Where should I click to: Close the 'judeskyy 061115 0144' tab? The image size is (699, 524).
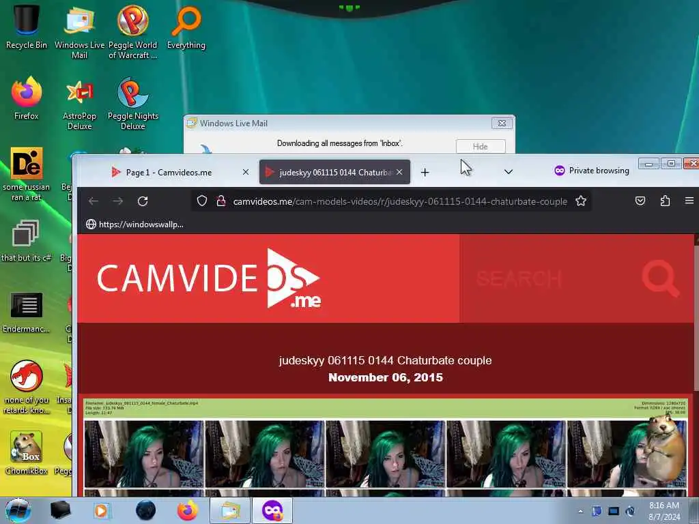[x=399, y=172]
